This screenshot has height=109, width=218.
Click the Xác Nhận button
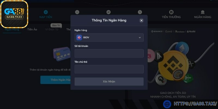coord(109,81)
